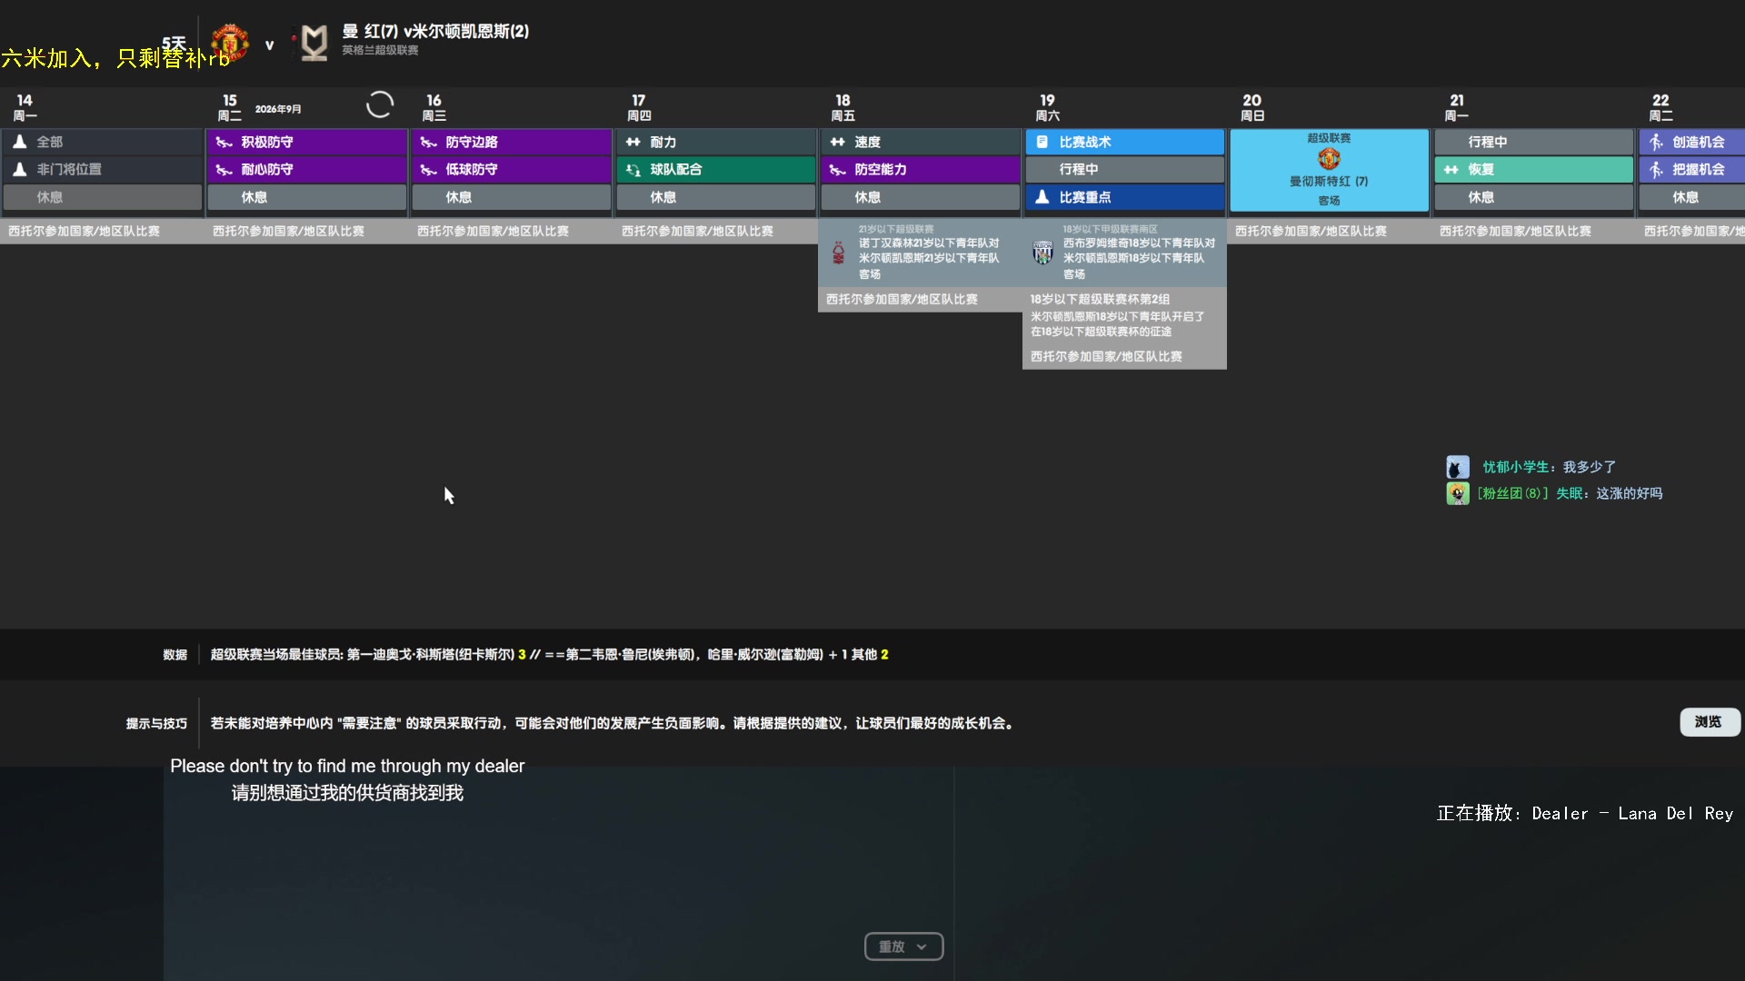Viewport: 1745px width, 981px height.
Task: Open the 18岁以下甲级联赛南区 fixture entry on Saturday
Action: 1124,253
